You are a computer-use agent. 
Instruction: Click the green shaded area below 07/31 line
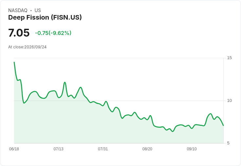103,124
